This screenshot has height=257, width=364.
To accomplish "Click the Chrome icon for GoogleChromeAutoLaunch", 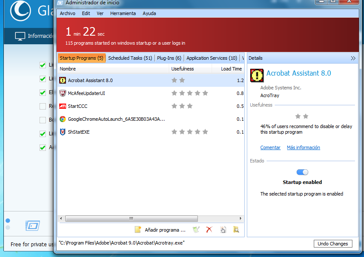I will pyautogui.click(x=63, y=119).
